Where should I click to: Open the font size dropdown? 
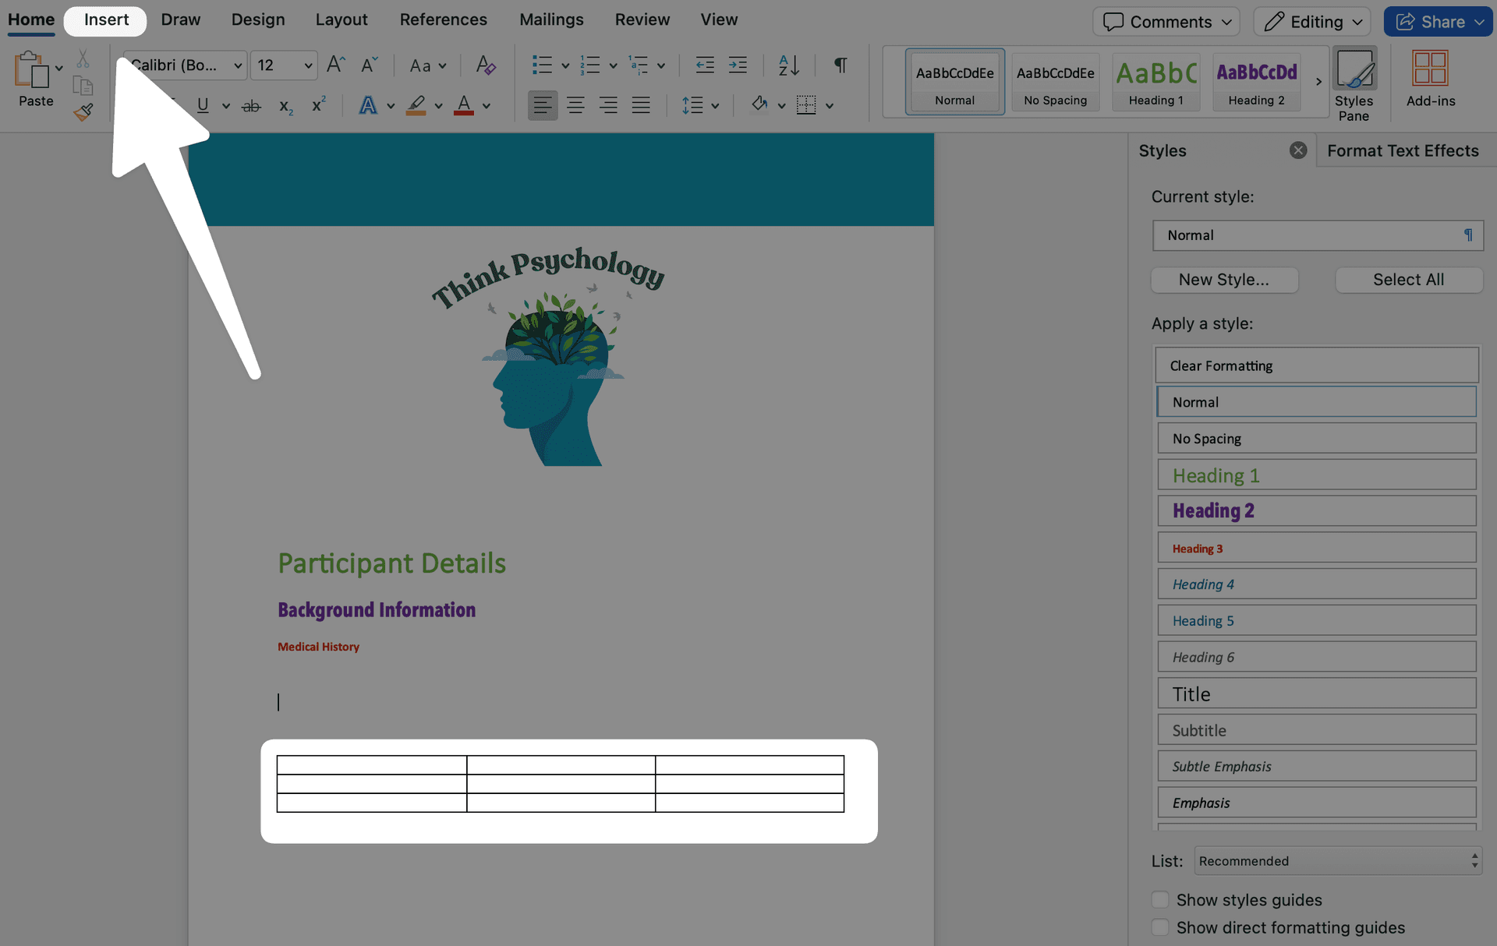[308, 65]
